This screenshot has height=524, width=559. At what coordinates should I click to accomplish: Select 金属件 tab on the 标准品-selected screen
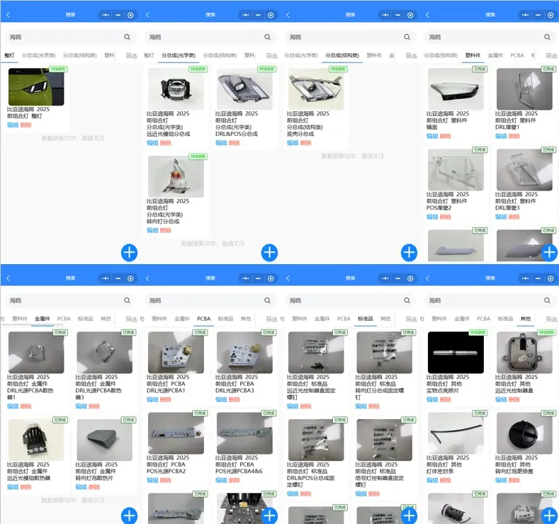pyautogui.click(x=322, y=319)
